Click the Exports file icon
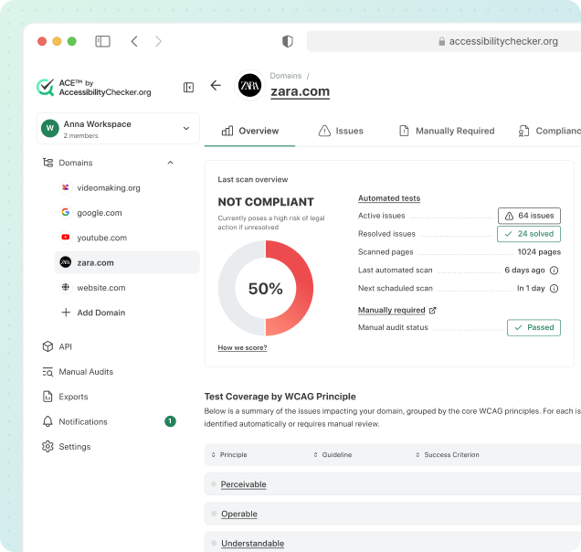Screen dimensions: 581x552 (x=48, y=397)
